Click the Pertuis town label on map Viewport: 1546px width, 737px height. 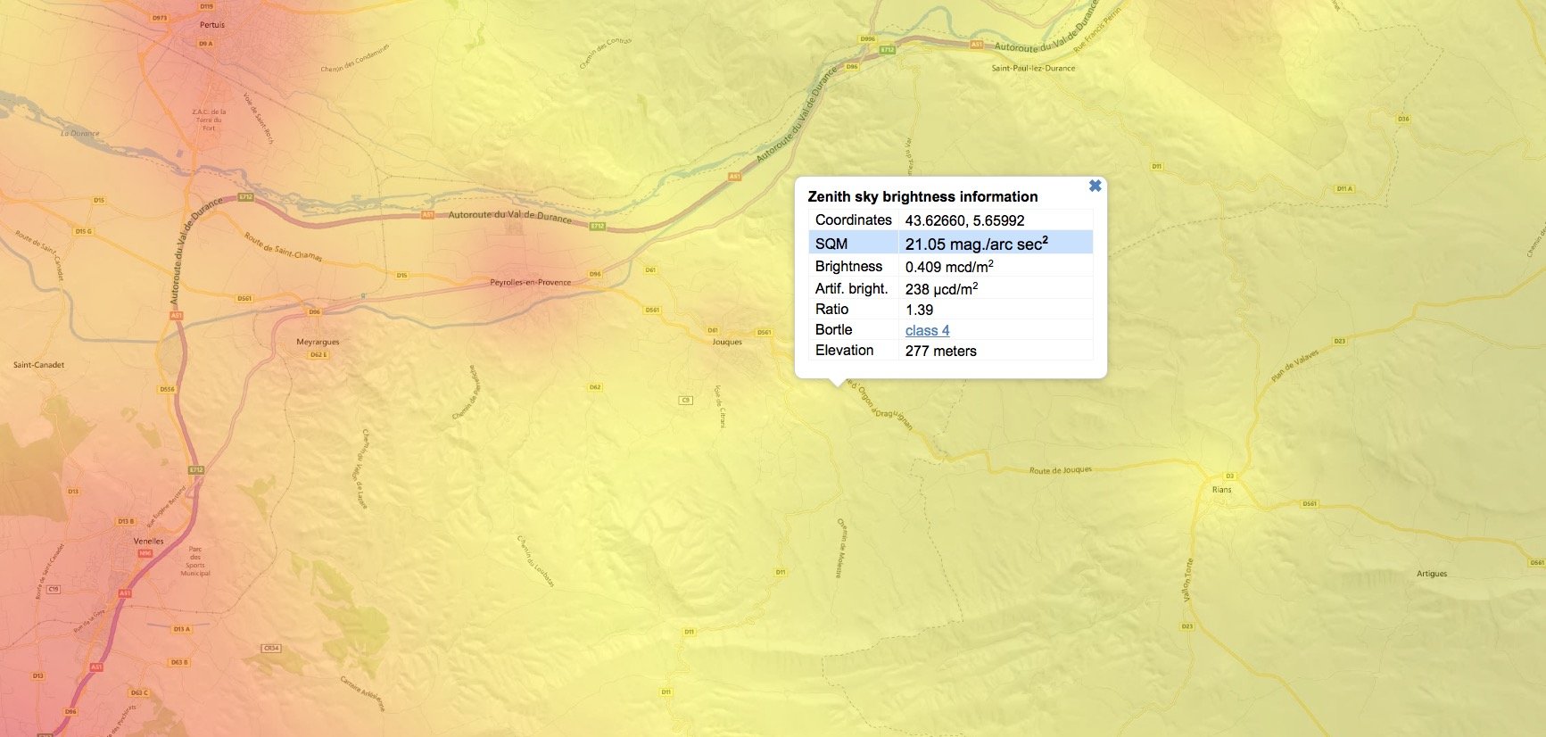point(212,25)
